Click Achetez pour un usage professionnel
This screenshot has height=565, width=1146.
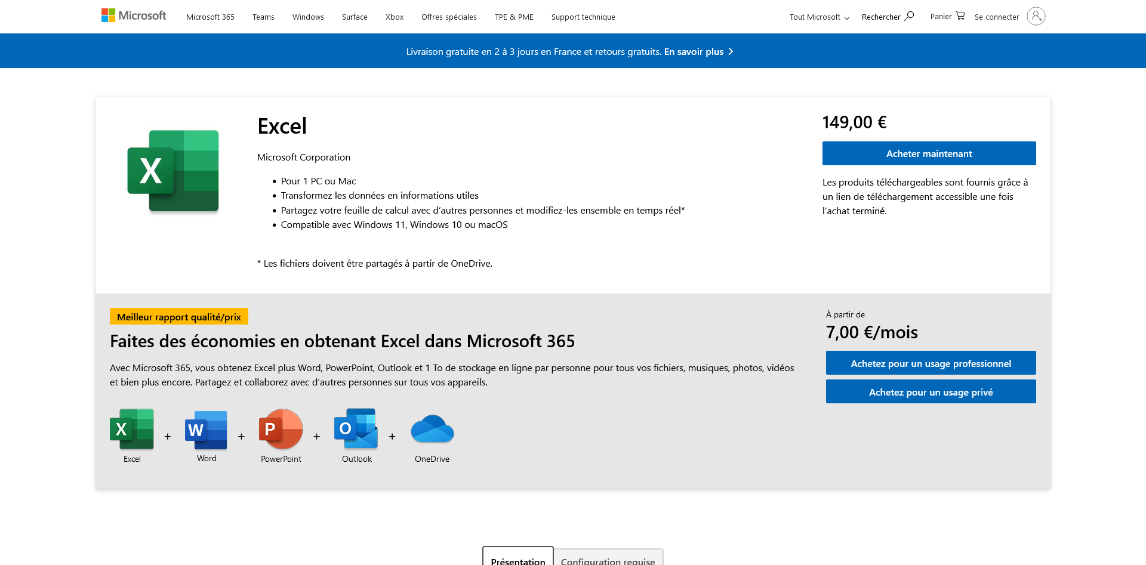931,363
